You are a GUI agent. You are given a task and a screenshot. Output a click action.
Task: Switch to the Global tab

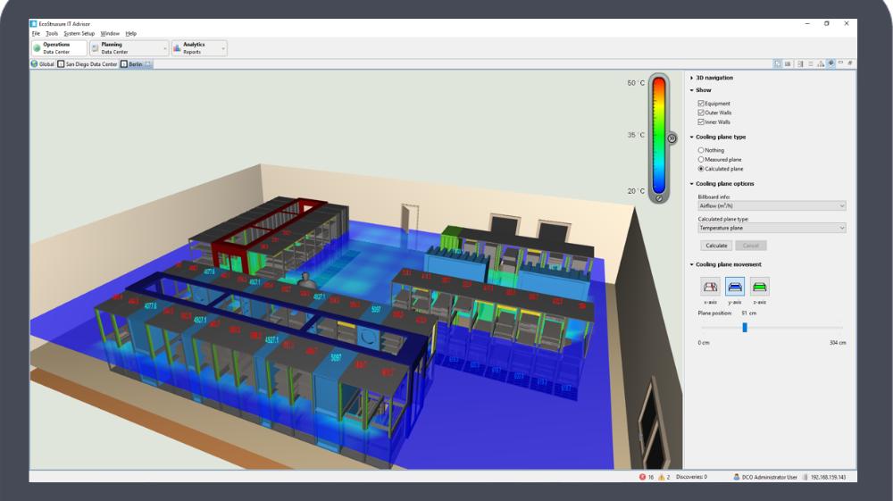click(x=43, y=64)
